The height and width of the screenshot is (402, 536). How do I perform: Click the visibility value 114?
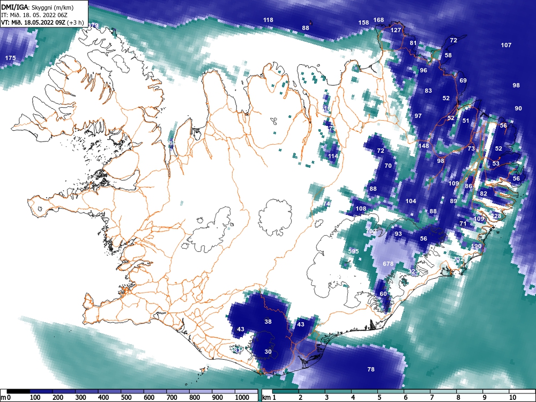coord(333,156)
